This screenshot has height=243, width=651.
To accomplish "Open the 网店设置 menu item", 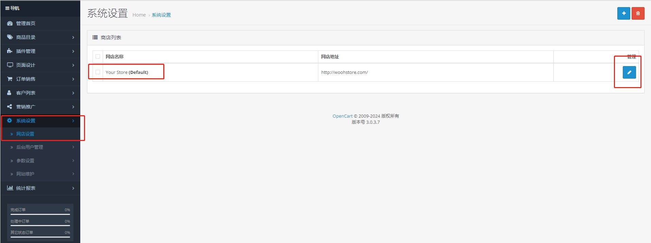I will [x=26, y=134].
